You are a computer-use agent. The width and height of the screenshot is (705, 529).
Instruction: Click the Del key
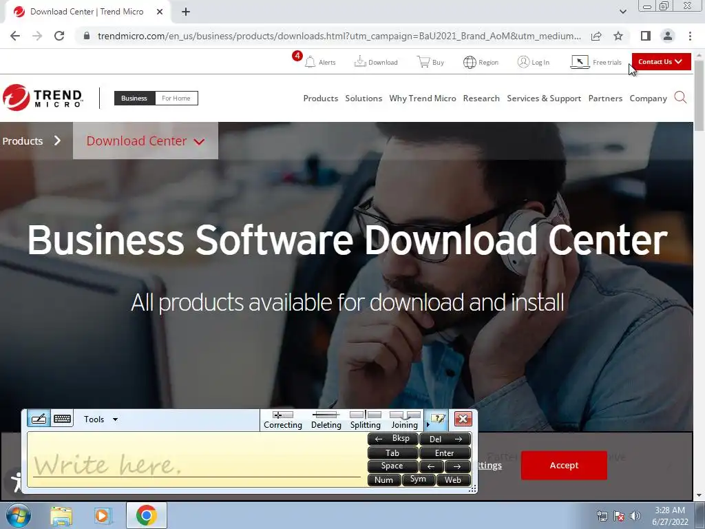coord(445,439)
